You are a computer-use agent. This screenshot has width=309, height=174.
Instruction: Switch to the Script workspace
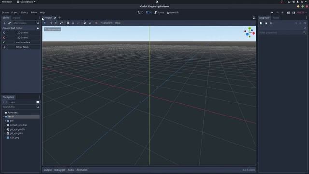point(159,12)
